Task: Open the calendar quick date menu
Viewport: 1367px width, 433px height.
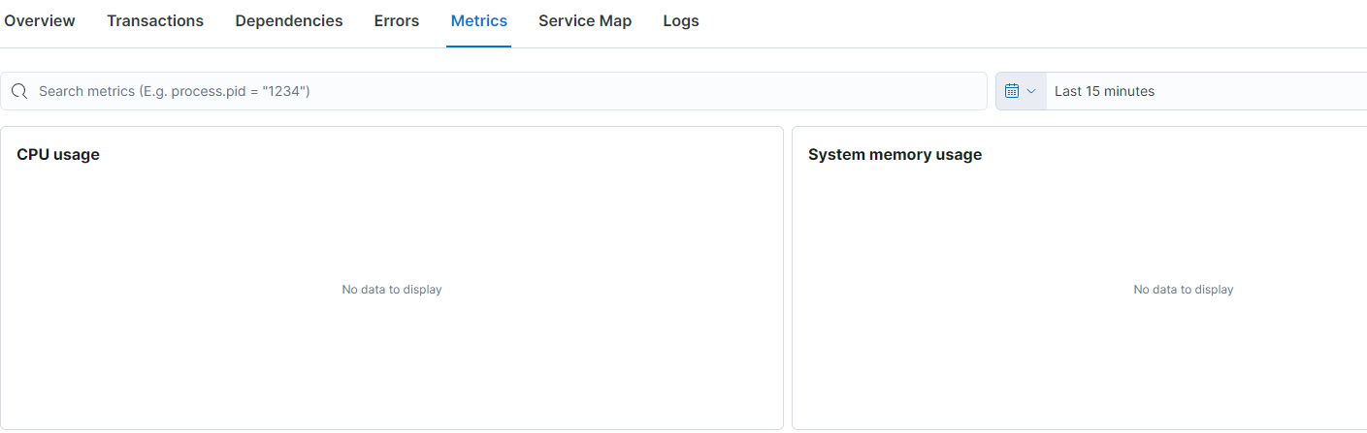Action: [x=1021, y=91]
